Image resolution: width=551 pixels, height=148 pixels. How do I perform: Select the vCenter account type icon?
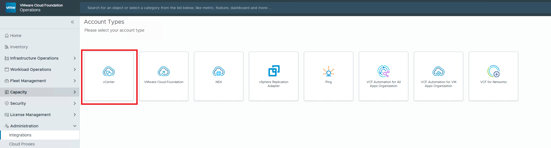109,71
